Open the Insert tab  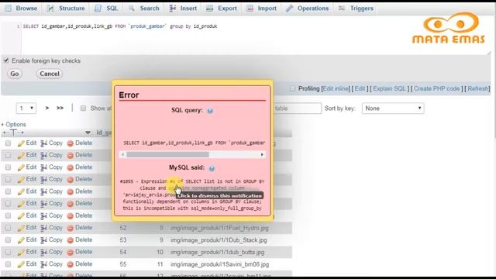[183, 9]
